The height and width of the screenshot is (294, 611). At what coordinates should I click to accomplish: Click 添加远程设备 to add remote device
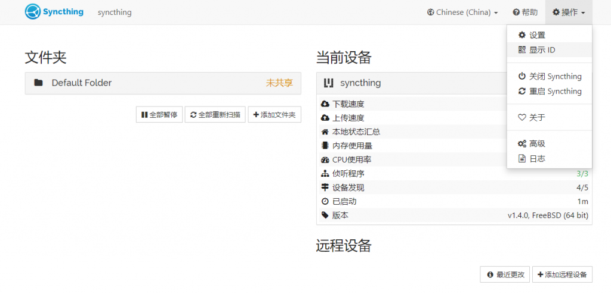click(562, 274)
